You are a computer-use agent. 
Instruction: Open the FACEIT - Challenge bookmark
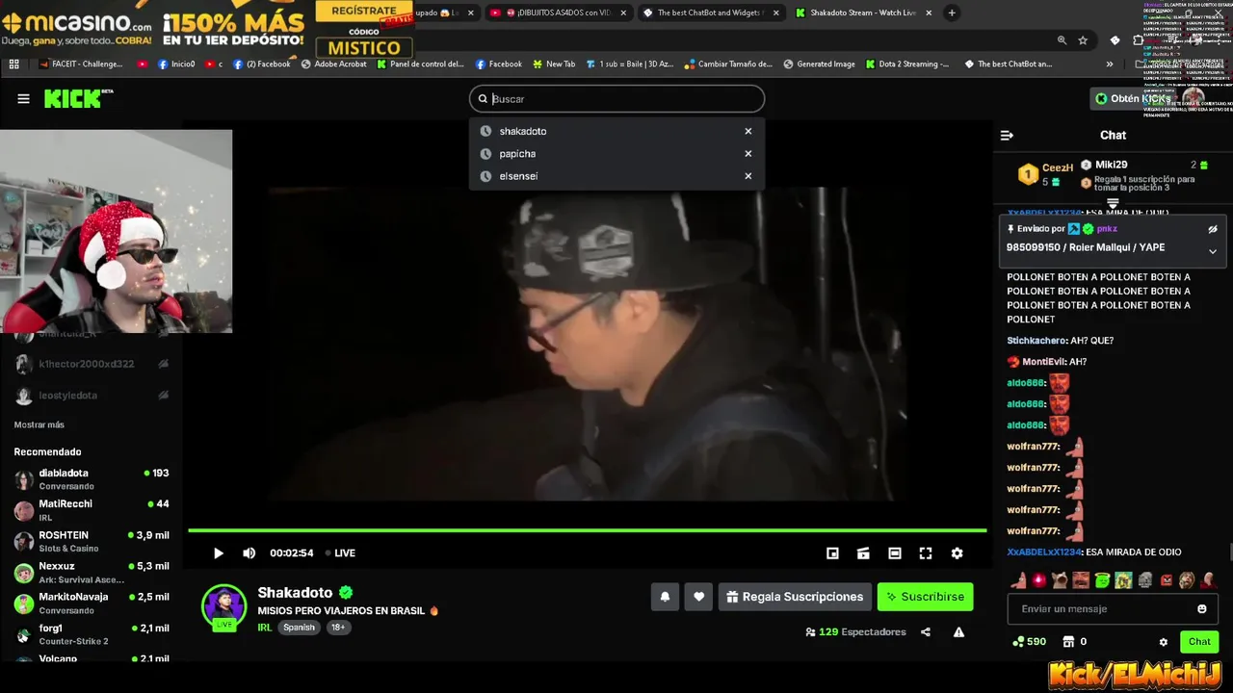point(81,64)
